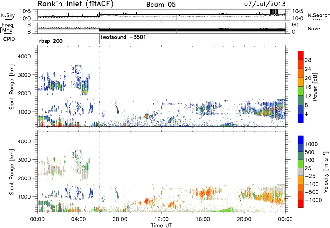Image resolution: width=330 pixels, height=228 pixels.
Task: Click the '20:00' time tick label
Action: [x=244, y=219]
